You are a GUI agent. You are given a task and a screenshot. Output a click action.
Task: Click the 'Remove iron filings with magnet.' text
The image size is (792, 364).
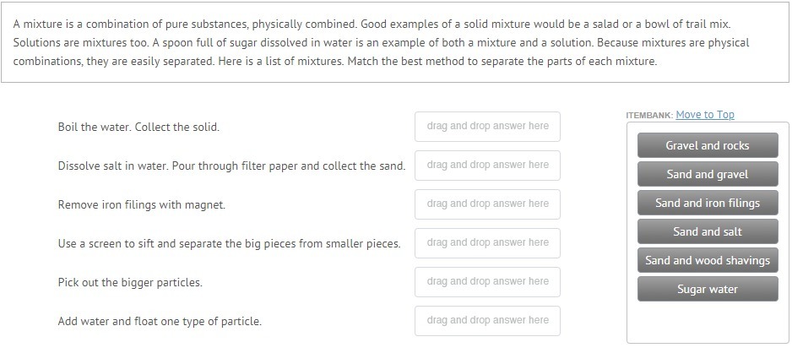[142, 204]
